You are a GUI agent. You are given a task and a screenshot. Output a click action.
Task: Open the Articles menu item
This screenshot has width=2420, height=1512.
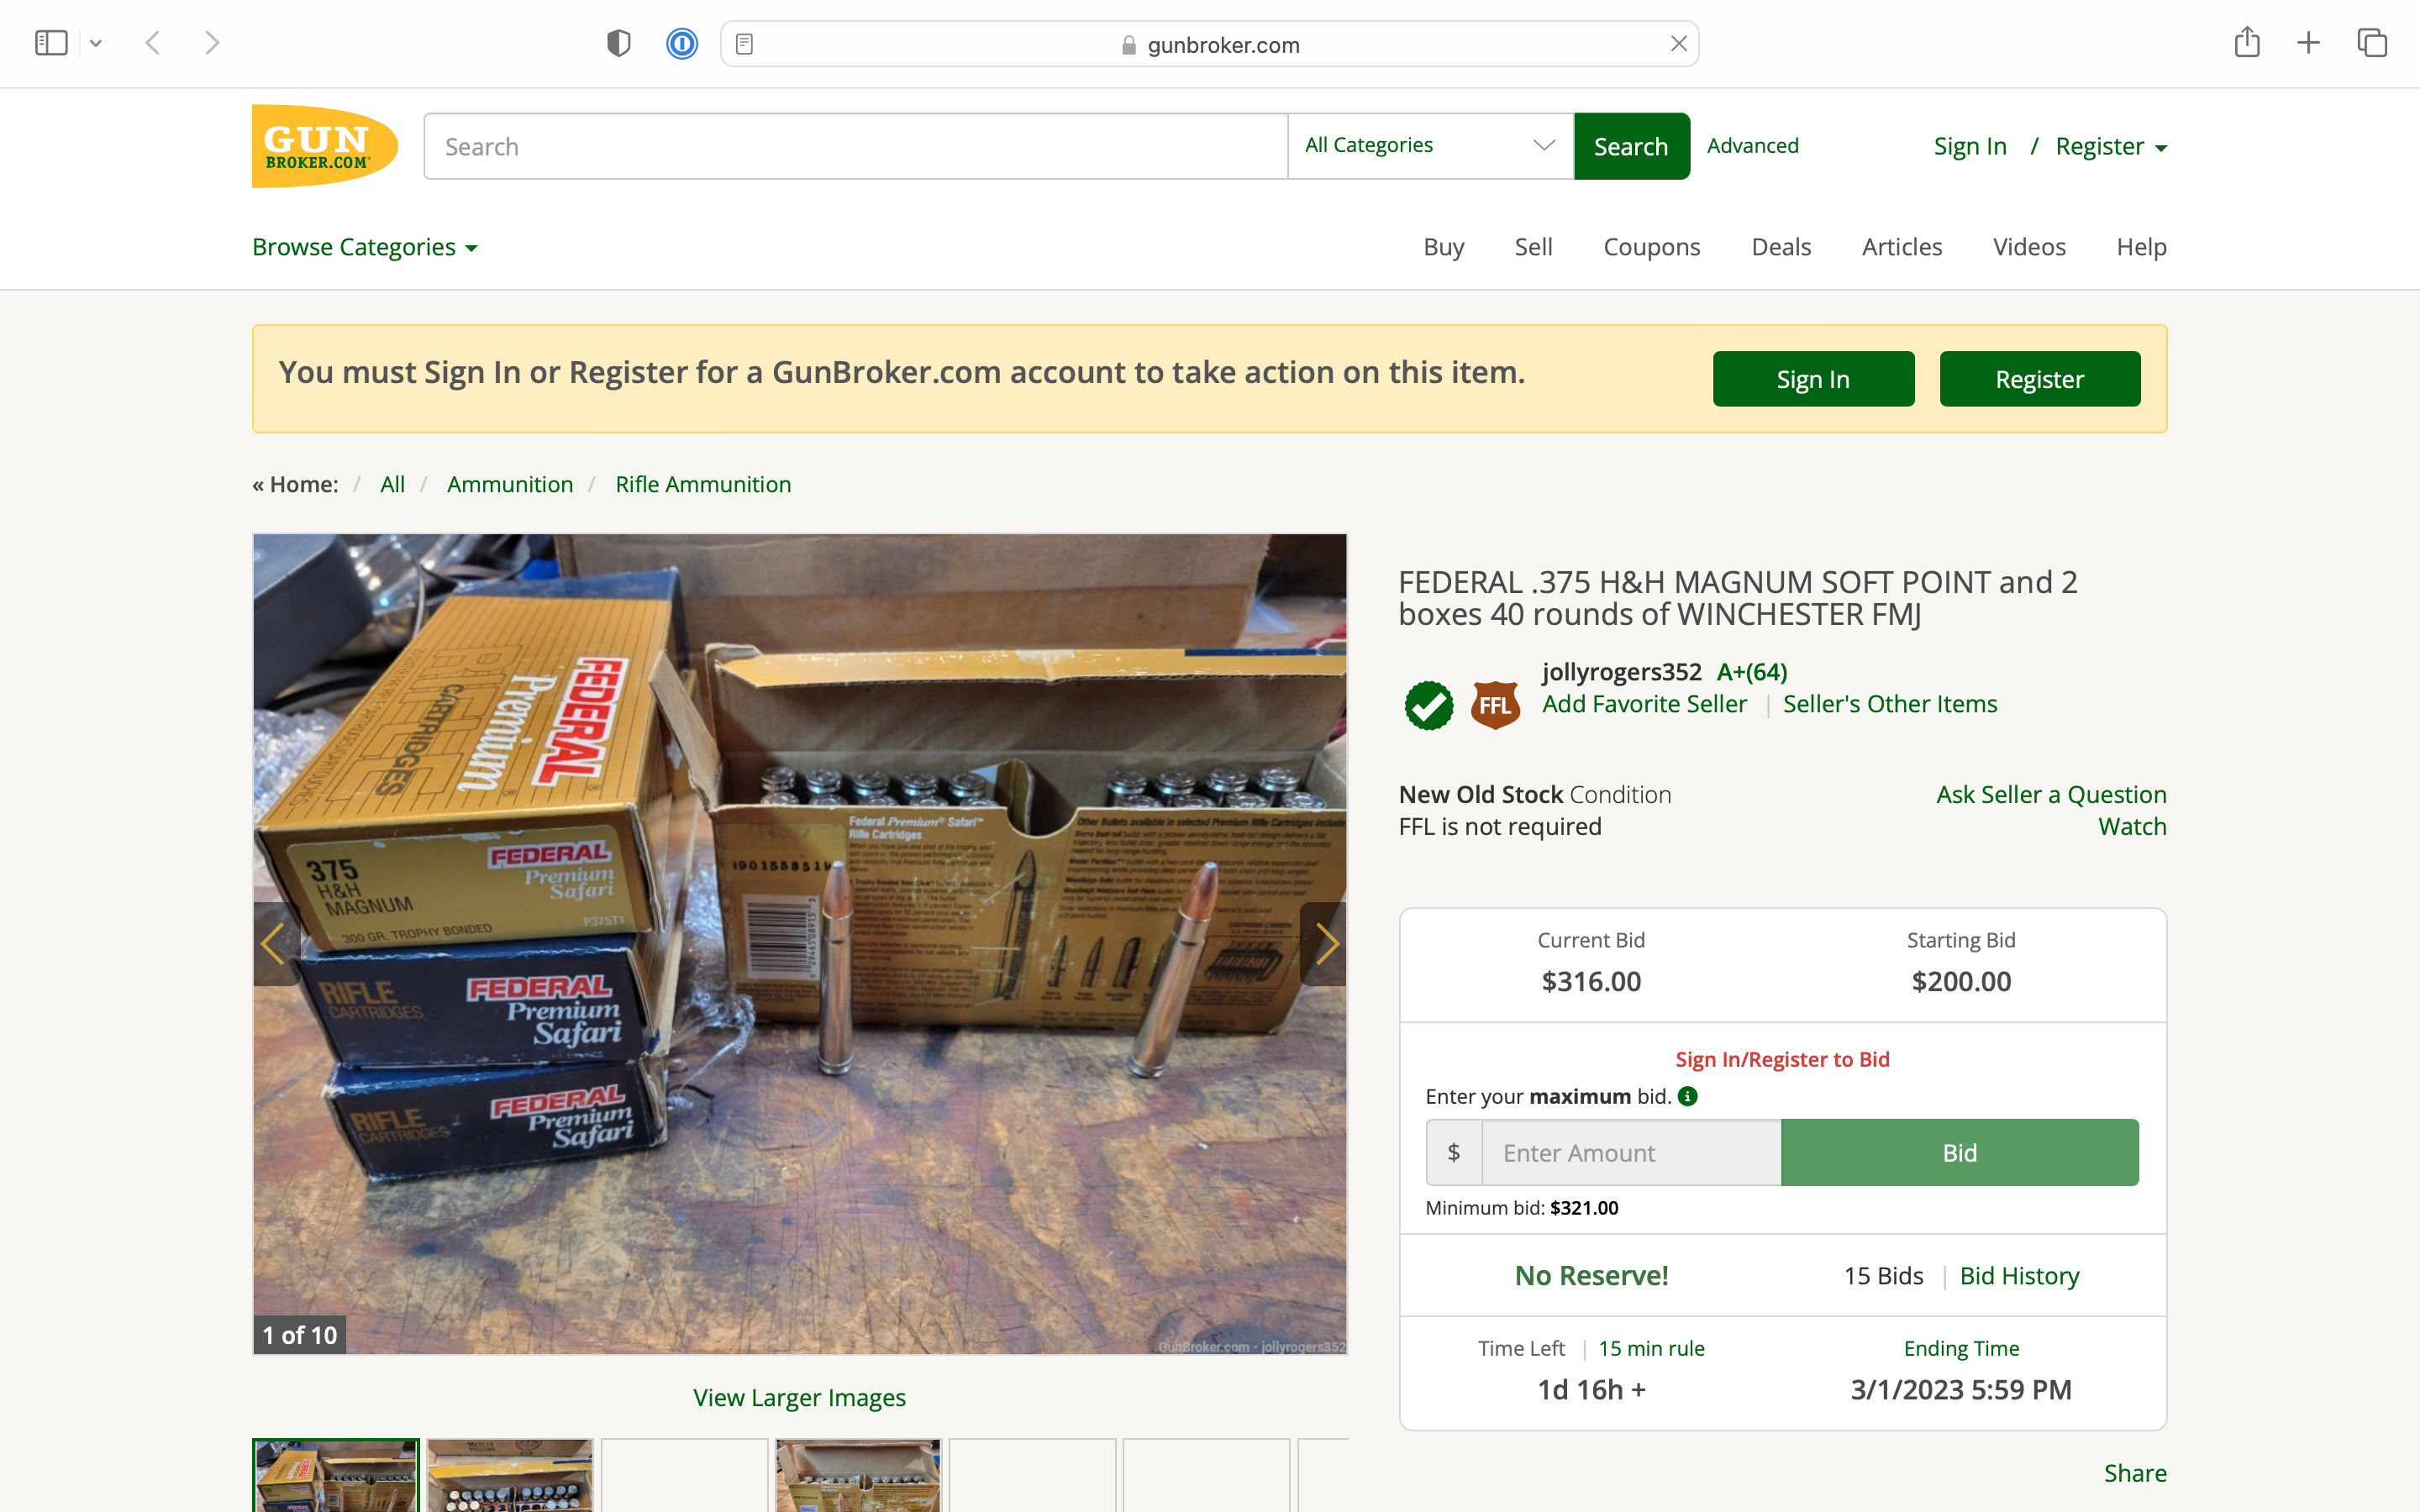[1902, 247]
